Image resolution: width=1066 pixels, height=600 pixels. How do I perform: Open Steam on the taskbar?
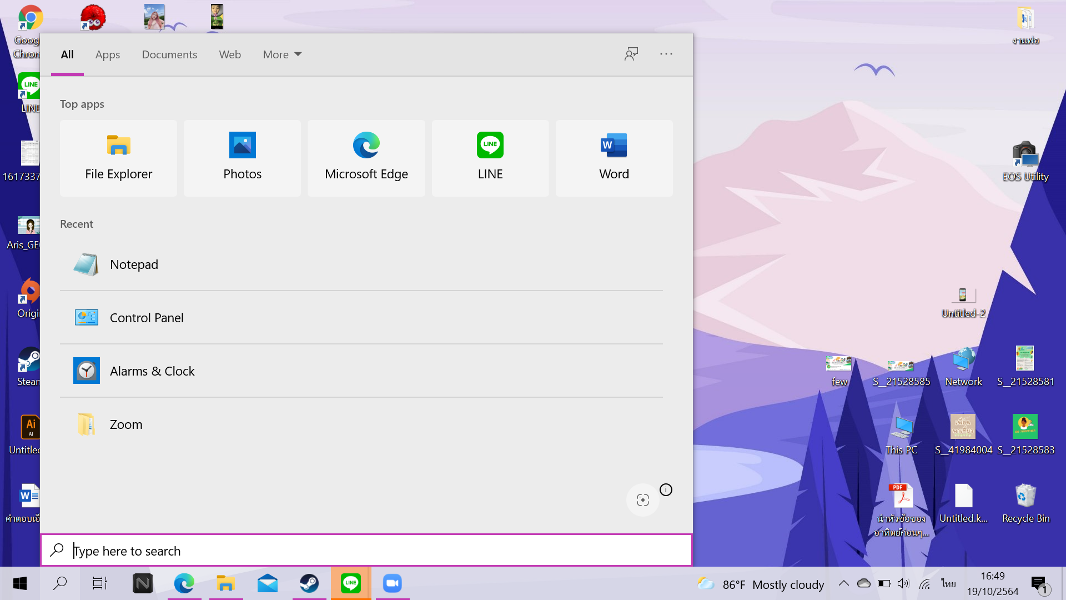click(x=309, y=583)
